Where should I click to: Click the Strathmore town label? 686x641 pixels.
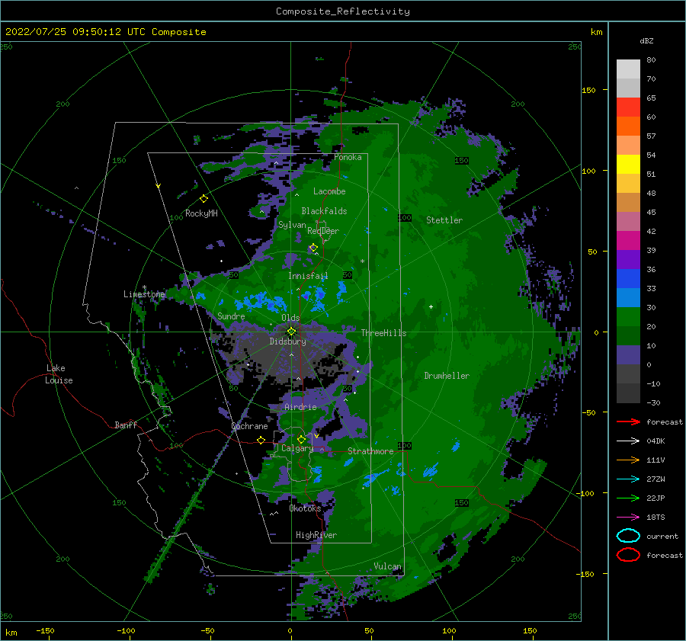click(x=370, y=451)
